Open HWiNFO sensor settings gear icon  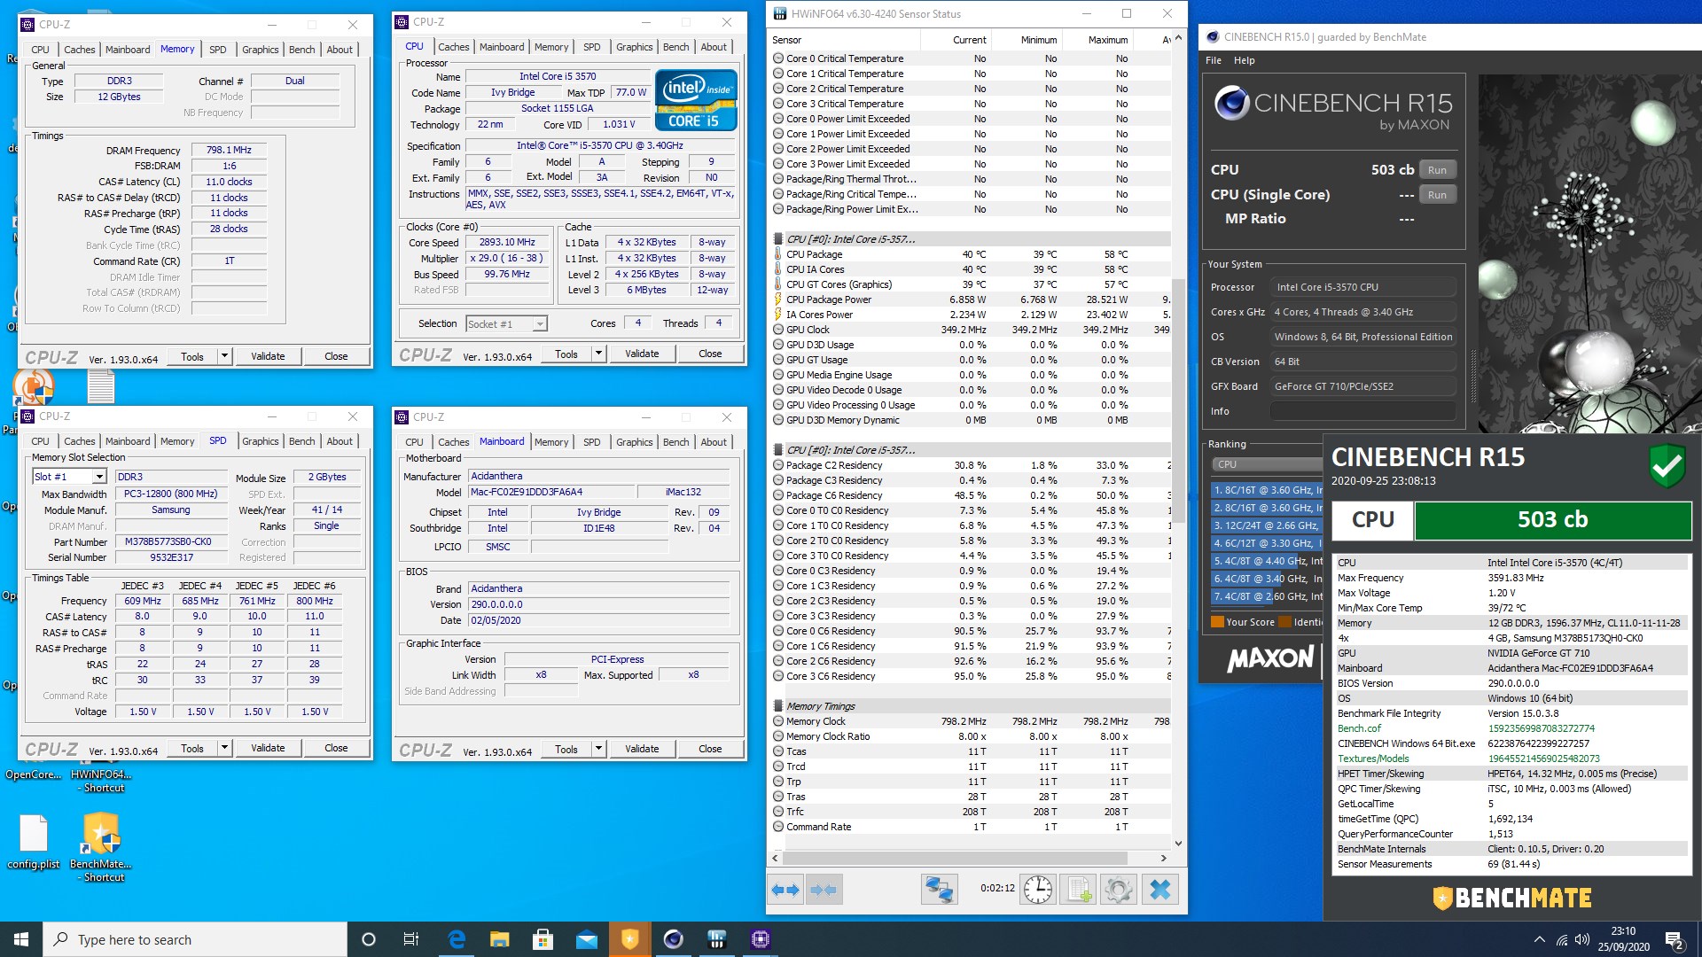[x=1119, y=889]
